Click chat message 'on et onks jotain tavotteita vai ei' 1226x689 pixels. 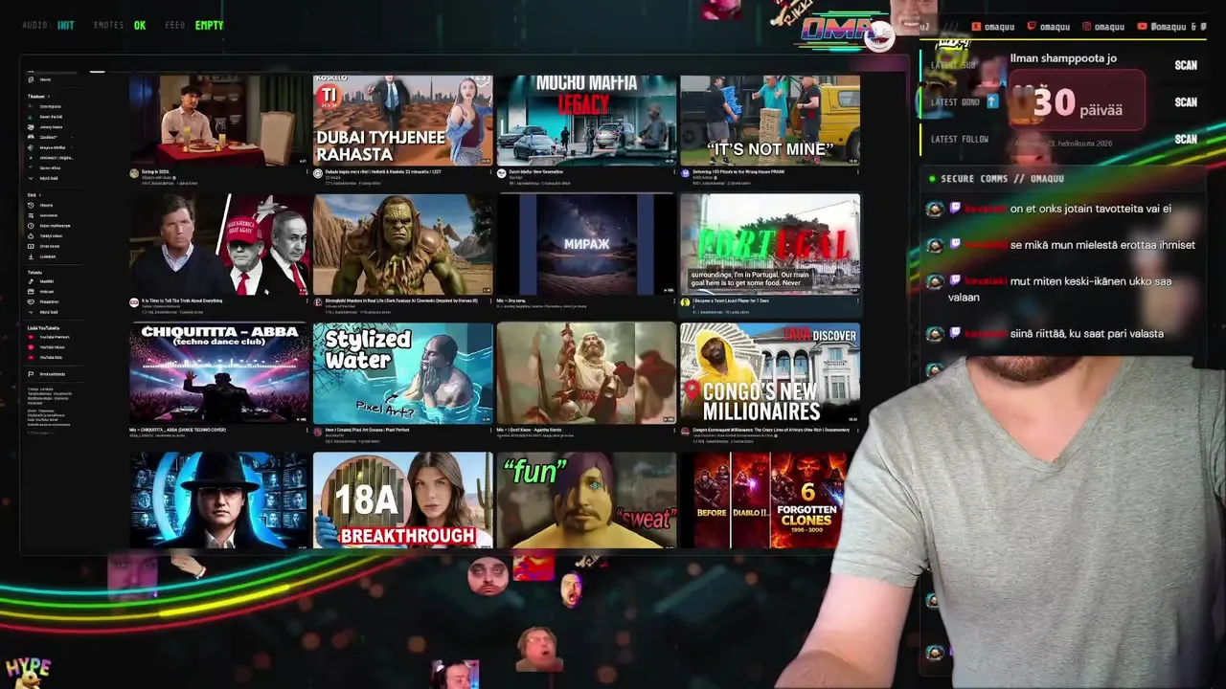(1090, 209)
